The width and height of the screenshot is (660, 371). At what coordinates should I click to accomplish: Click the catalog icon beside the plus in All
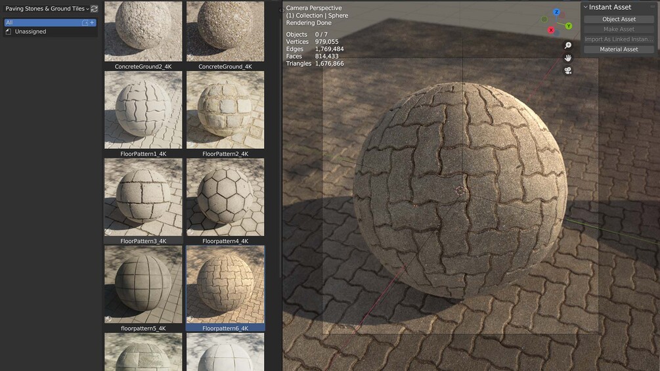[85, 23]
